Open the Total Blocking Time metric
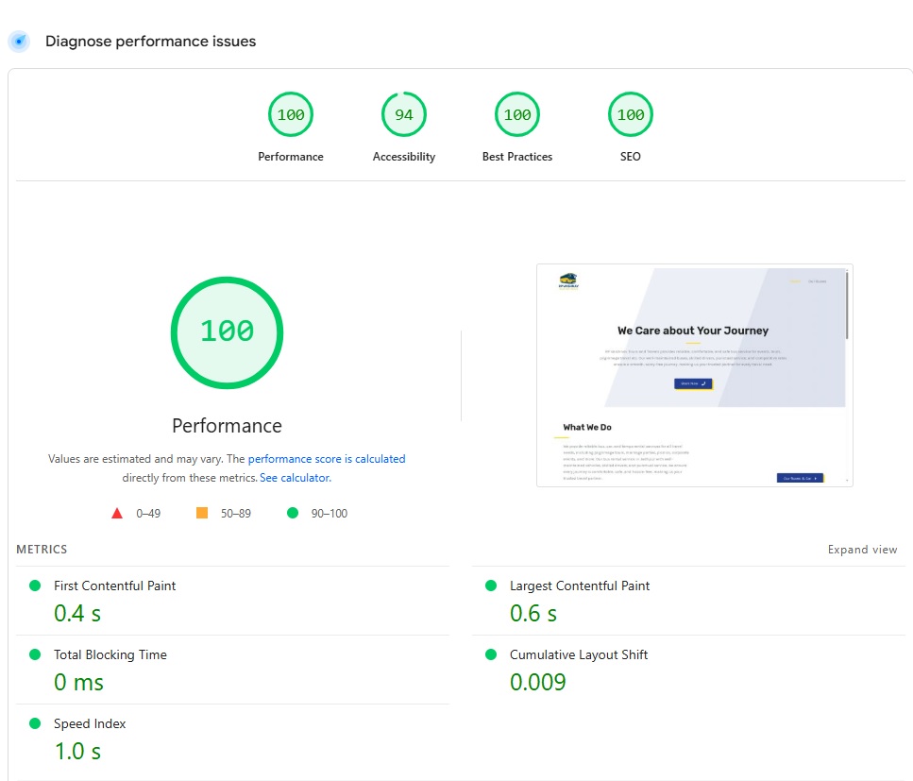This screenshot has height=781, width=913. pos(110,654)
